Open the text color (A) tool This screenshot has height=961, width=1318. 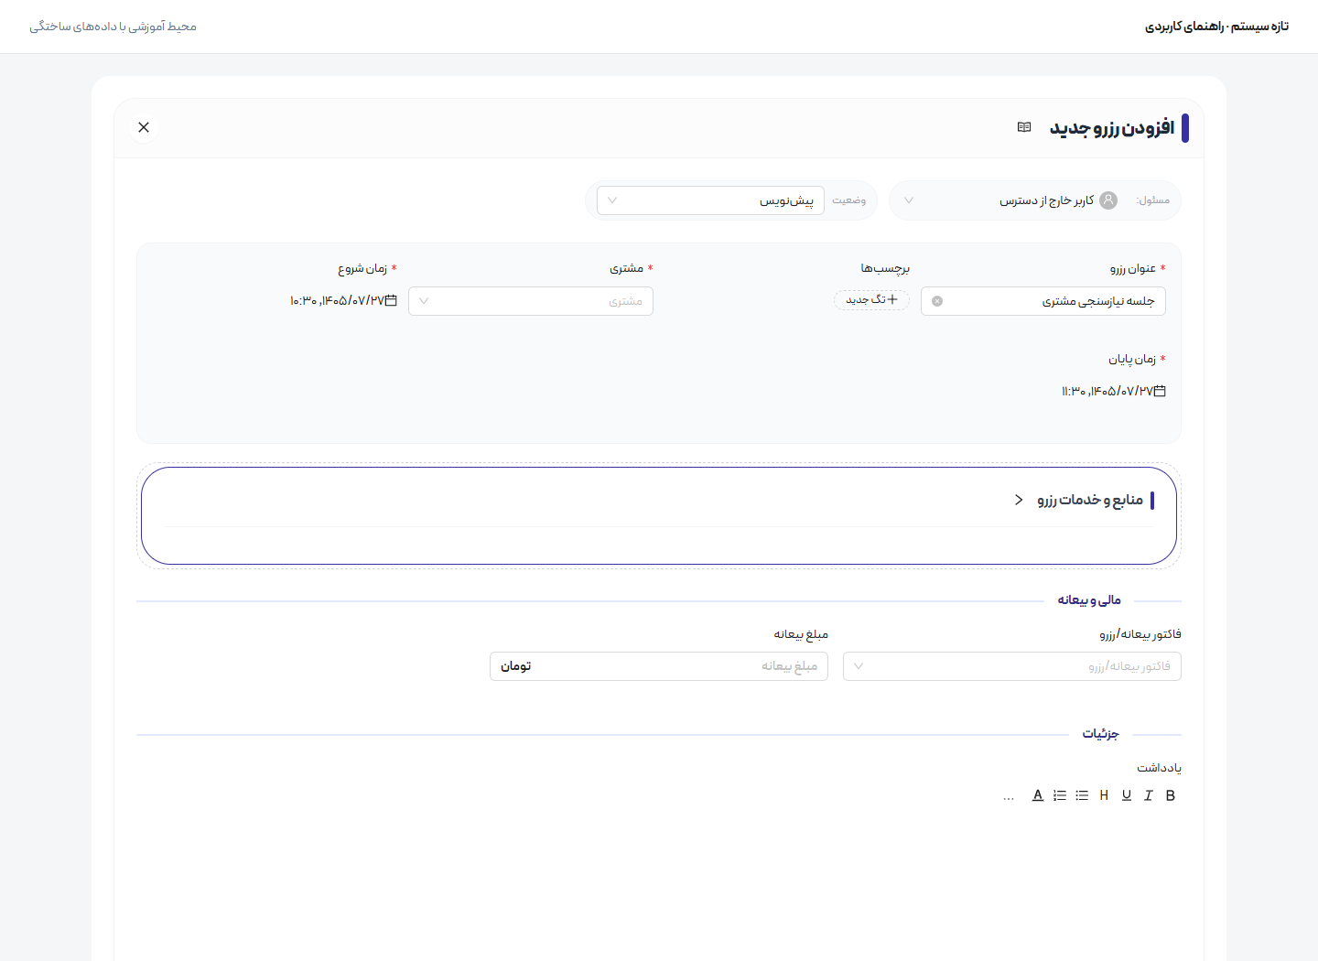pos(1038,795)
